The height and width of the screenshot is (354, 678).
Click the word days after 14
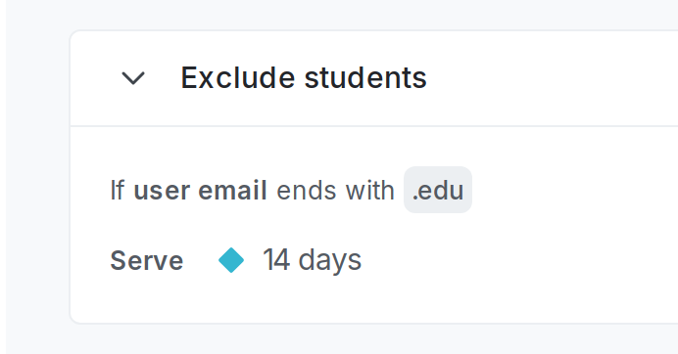click(x=330, y=261)
